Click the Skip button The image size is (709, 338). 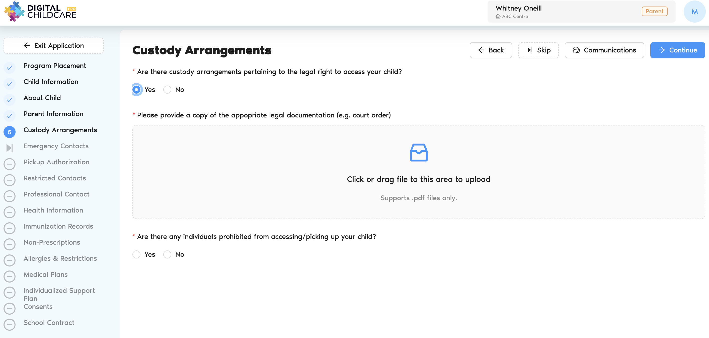pyautogui.click(x=538, y=50)
